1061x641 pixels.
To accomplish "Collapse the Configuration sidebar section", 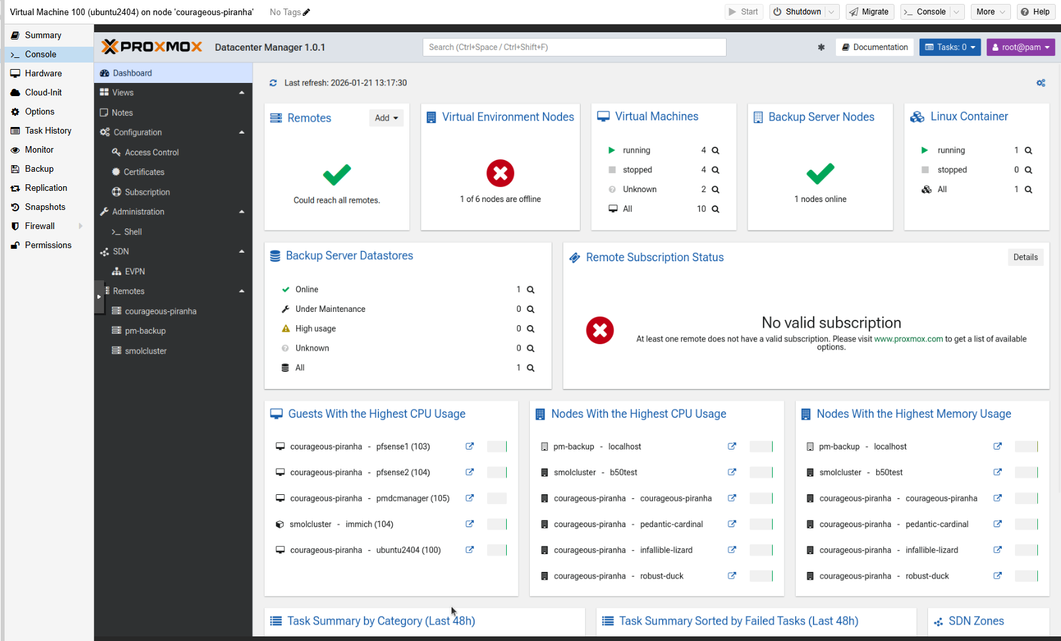I will 242,132.
